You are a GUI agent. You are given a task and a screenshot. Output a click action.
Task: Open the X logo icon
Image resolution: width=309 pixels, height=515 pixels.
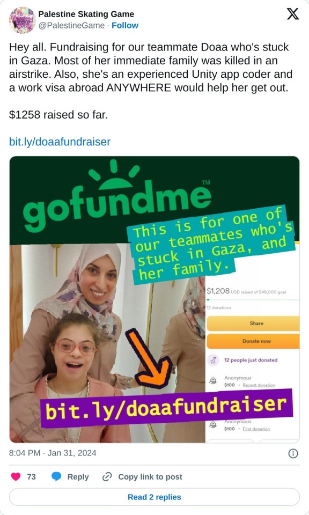click(292, 14)
